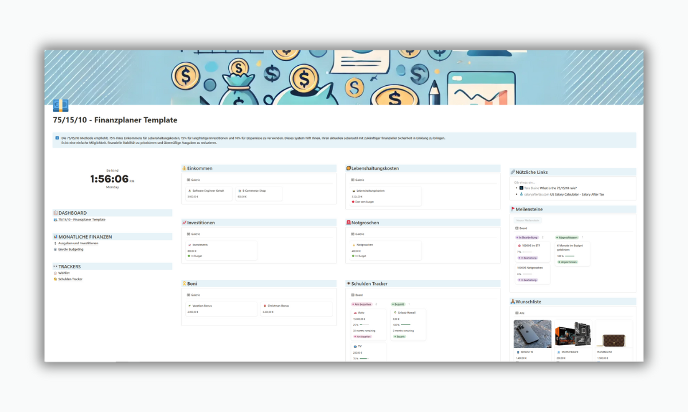Click the Wunschliste section icon

(x=513, y=302)
